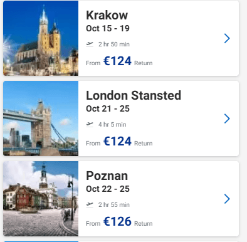Screen dimensions: 247x242
Task: Click the airplane icon on Poznan card
Action: (90, 205)
